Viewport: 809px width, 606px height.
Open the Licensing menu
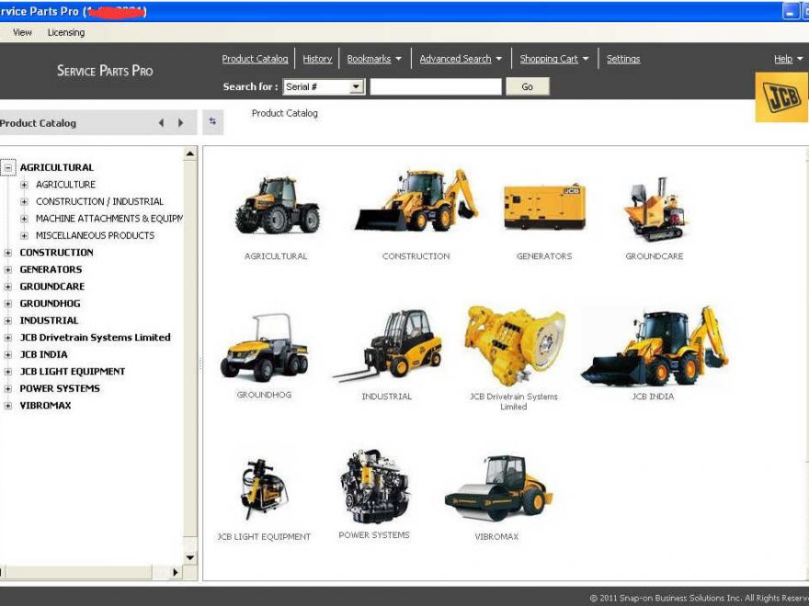(x=66, y=32)
